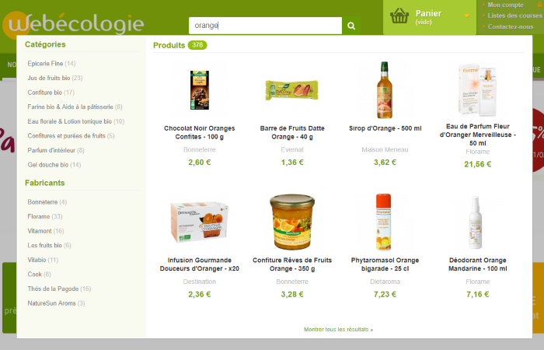Choose Confitures et purées de fruits
Screen dimensions: 544x350
pyautogui.click(x=71, y=136)
